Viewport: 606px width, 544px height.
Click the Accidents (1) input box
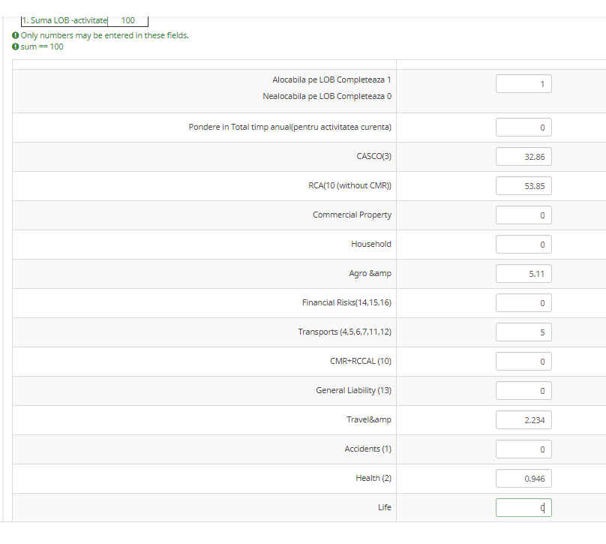523,449
